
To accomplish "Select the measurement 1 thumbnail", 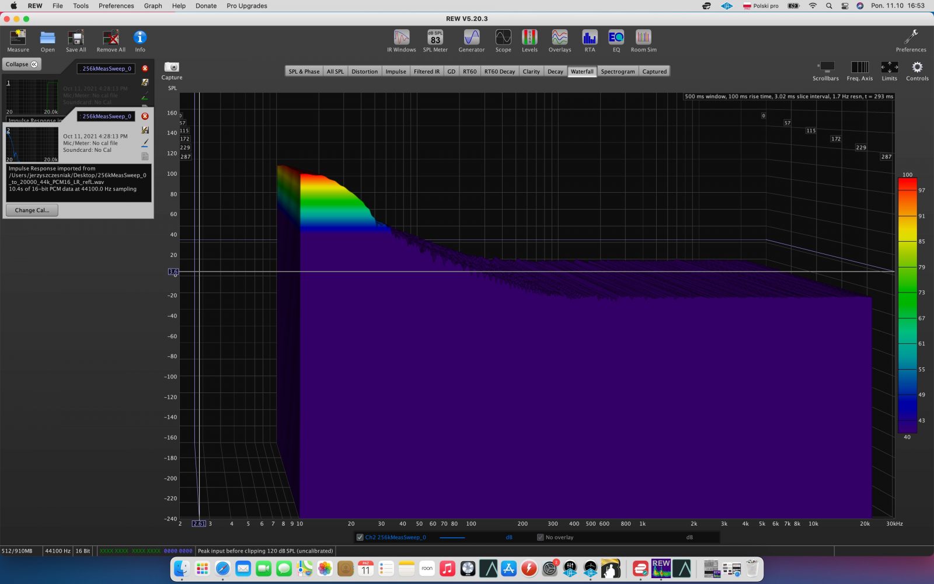I will (x=32, y=97).
